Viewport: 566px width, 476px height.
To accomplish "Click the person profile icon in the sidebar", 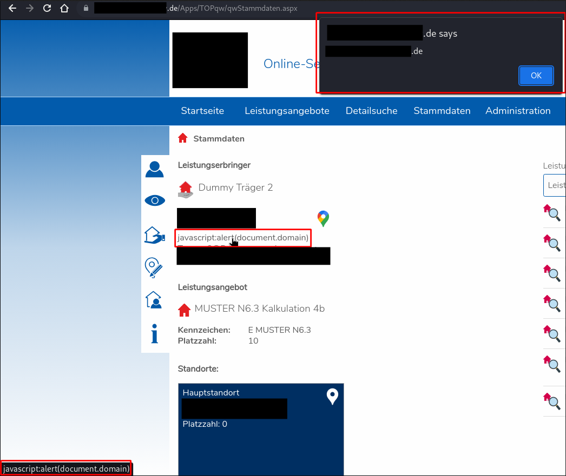I will click(x=155, y=169).
